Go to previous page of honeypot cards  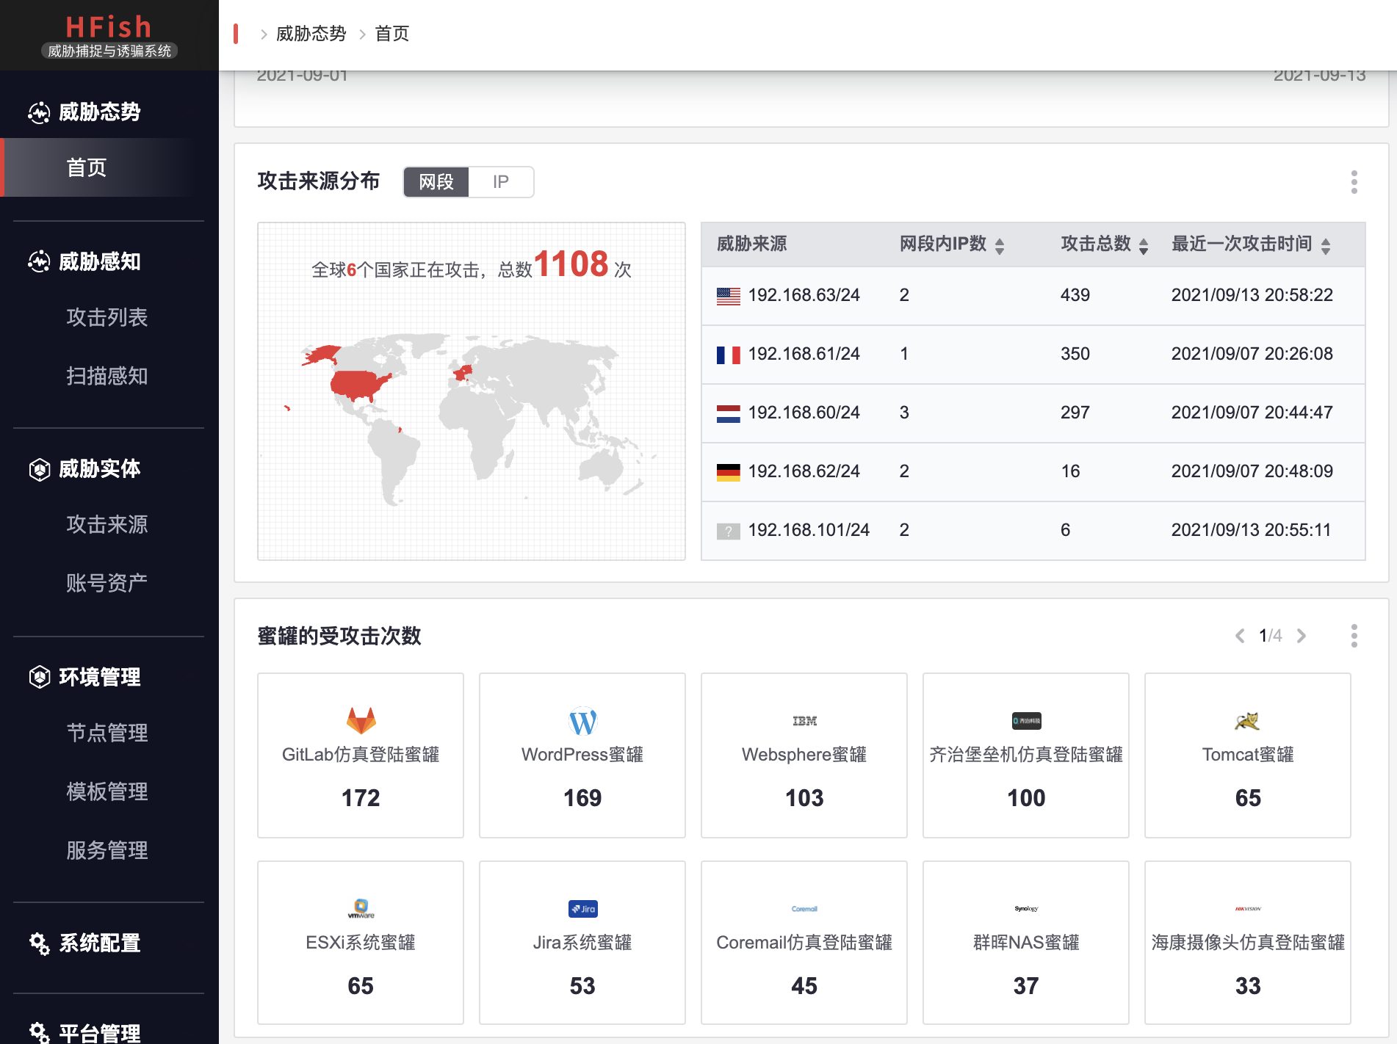tap(1240, 636)
